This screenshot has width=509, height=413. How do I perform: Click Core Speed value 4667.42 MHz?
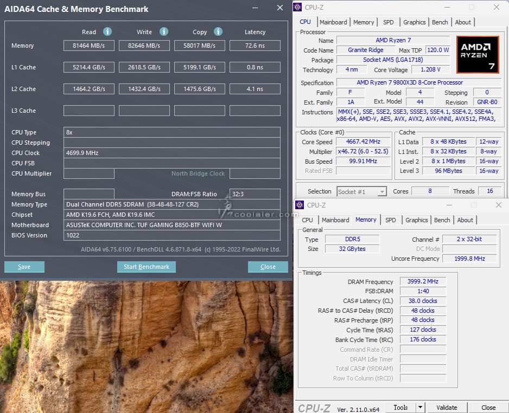coord(363,141)
